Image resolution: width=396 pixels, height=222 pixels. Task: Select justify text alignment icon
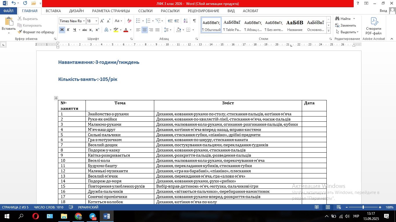157,30
